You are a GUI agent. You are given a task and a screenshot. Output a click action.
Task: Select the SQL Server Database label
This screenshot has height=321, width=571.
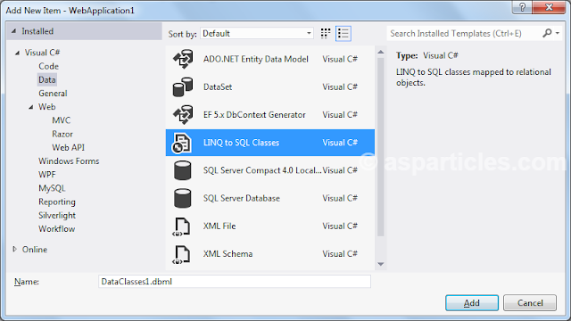click(242, 198)
